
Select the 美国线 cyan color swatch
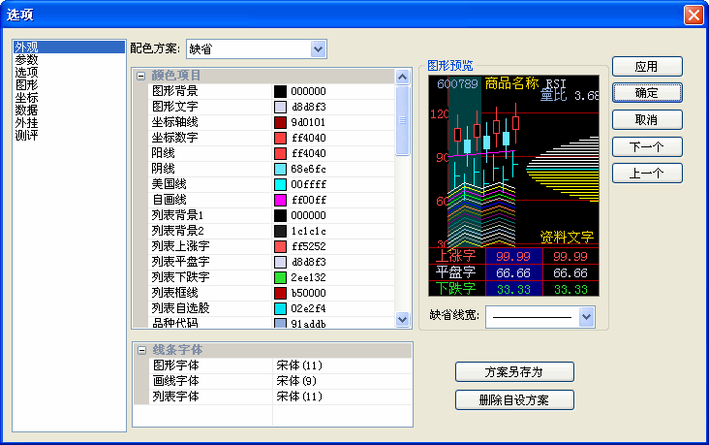281,184
